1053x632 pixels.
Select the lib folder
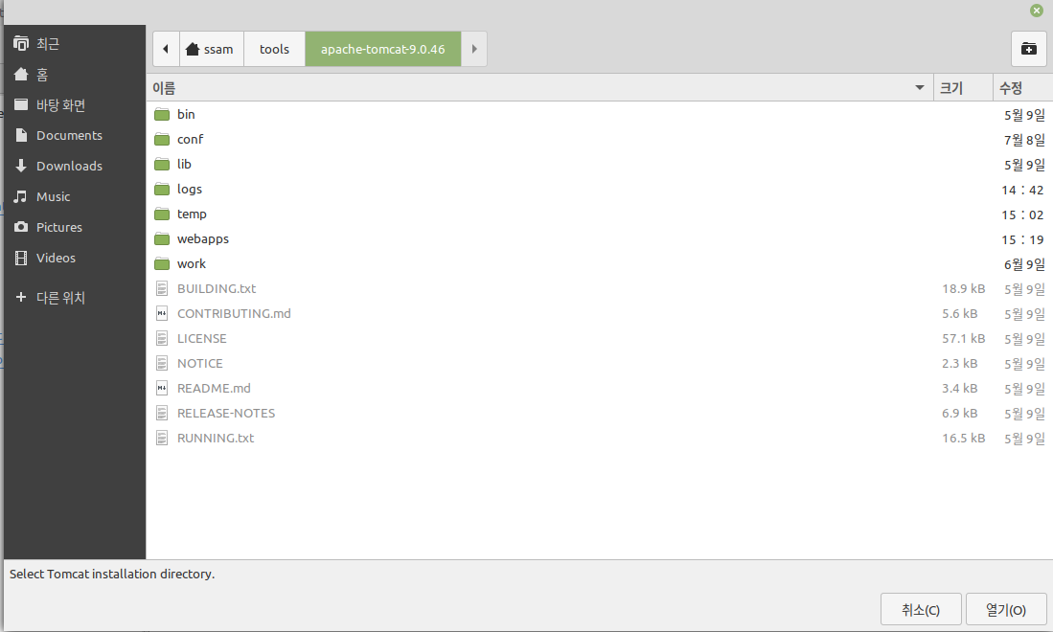tap(599, 165)
